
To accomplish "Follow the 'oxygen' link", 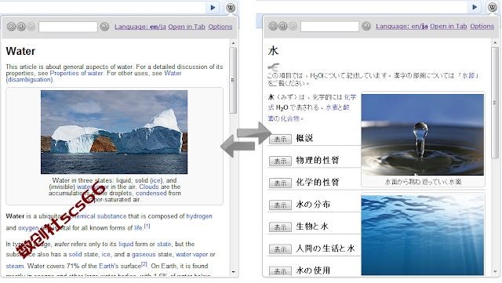I will point(28,228).
